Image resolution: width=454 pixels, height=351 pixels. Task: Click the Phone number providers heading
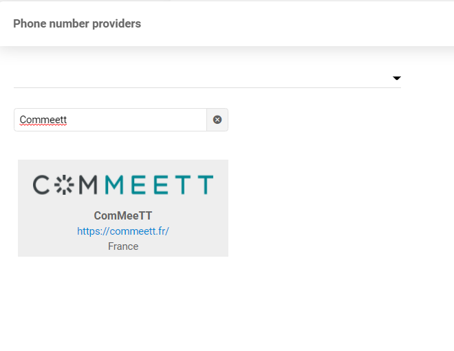[77, 24]
